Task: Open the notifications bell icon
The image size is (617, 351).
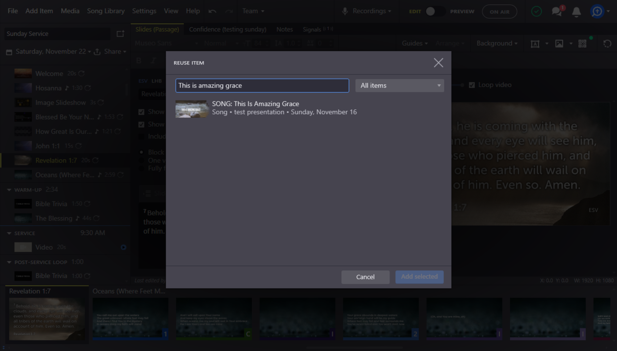Action: coord(576,12)
